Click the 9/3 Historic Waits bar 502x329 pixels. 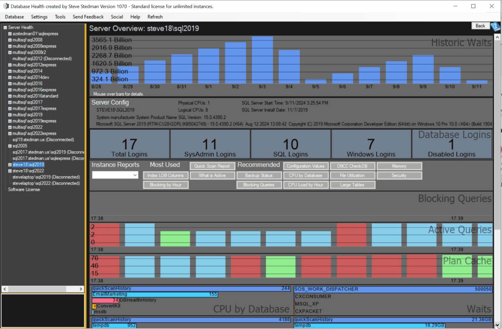(262, 60)
